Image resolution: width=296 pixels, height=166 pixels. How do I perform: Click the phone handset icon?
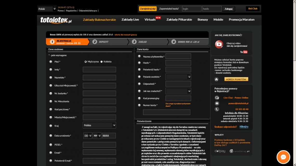point(217,109)
